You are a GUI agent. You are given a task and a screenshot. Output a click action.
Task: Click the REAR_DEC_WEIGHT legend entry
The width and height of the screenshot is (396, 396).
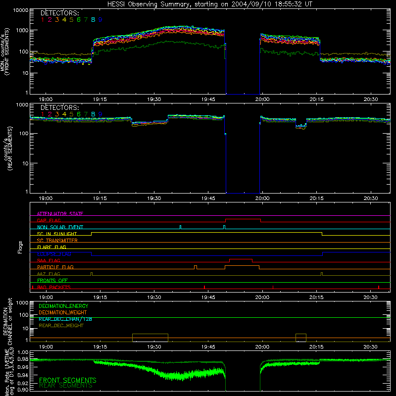61,326
